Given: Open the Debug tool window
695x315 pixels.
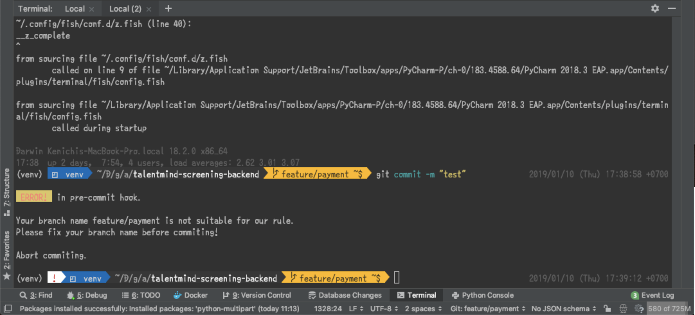Looking at the screenshot, I should coord(87,295).
